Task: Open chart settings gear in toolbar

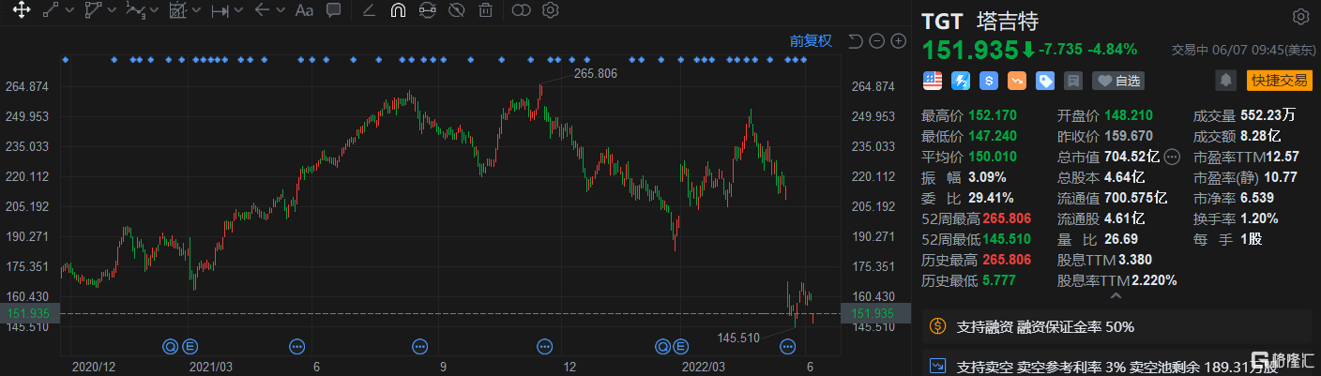Action: (x=551, y=11)
